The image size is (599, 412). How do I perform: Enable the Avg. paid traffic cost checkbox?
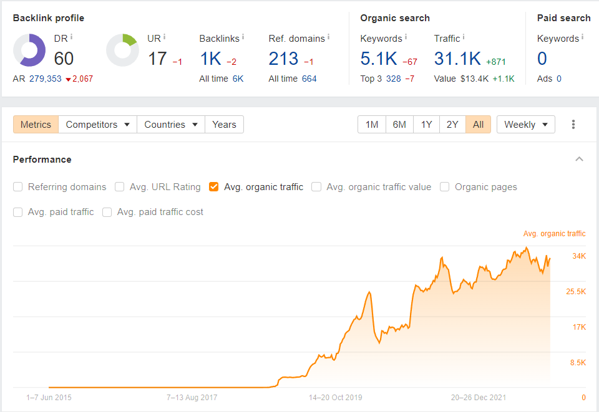coord(107,212)
